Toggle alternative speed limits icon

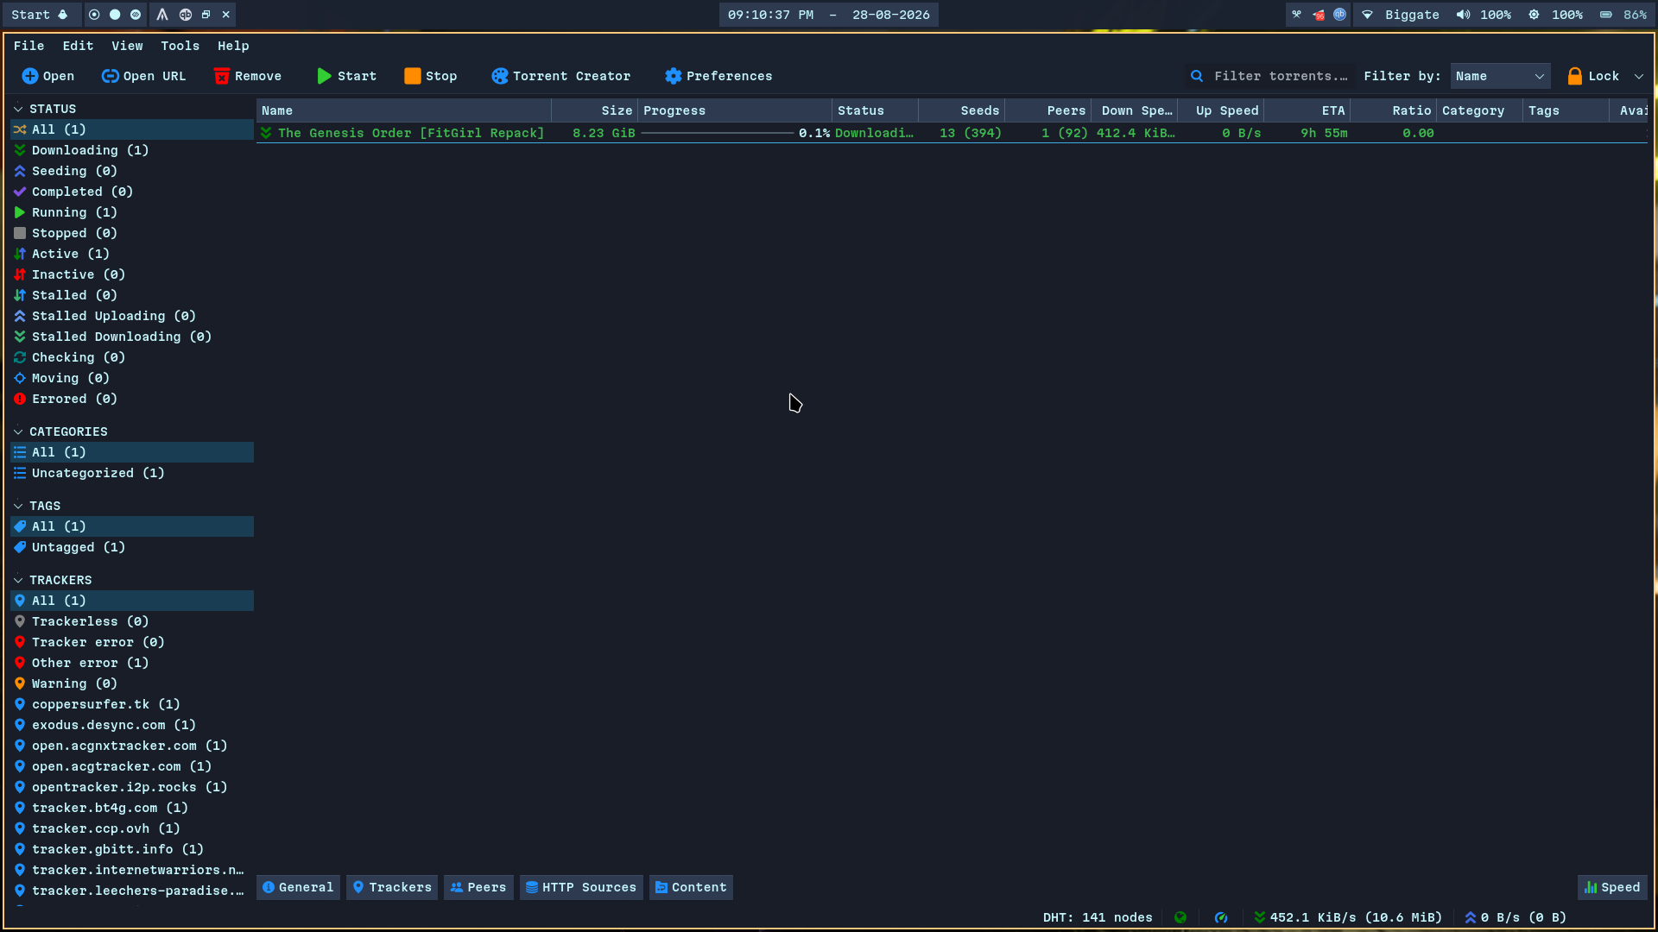point(1221,917)
